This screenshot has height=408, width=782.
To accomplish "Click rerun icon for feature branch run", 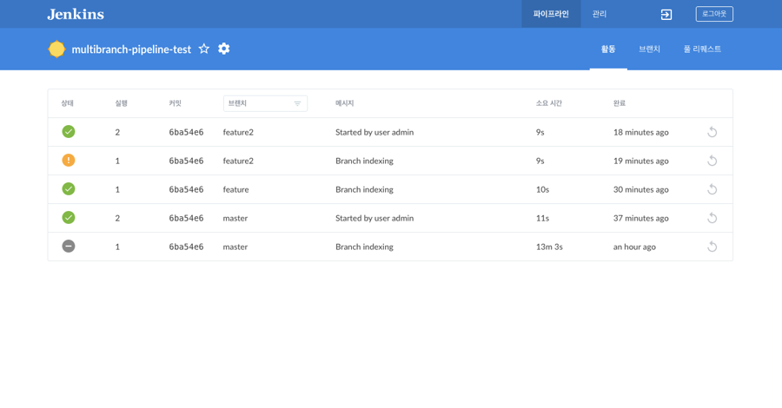I will pos(712,189).
